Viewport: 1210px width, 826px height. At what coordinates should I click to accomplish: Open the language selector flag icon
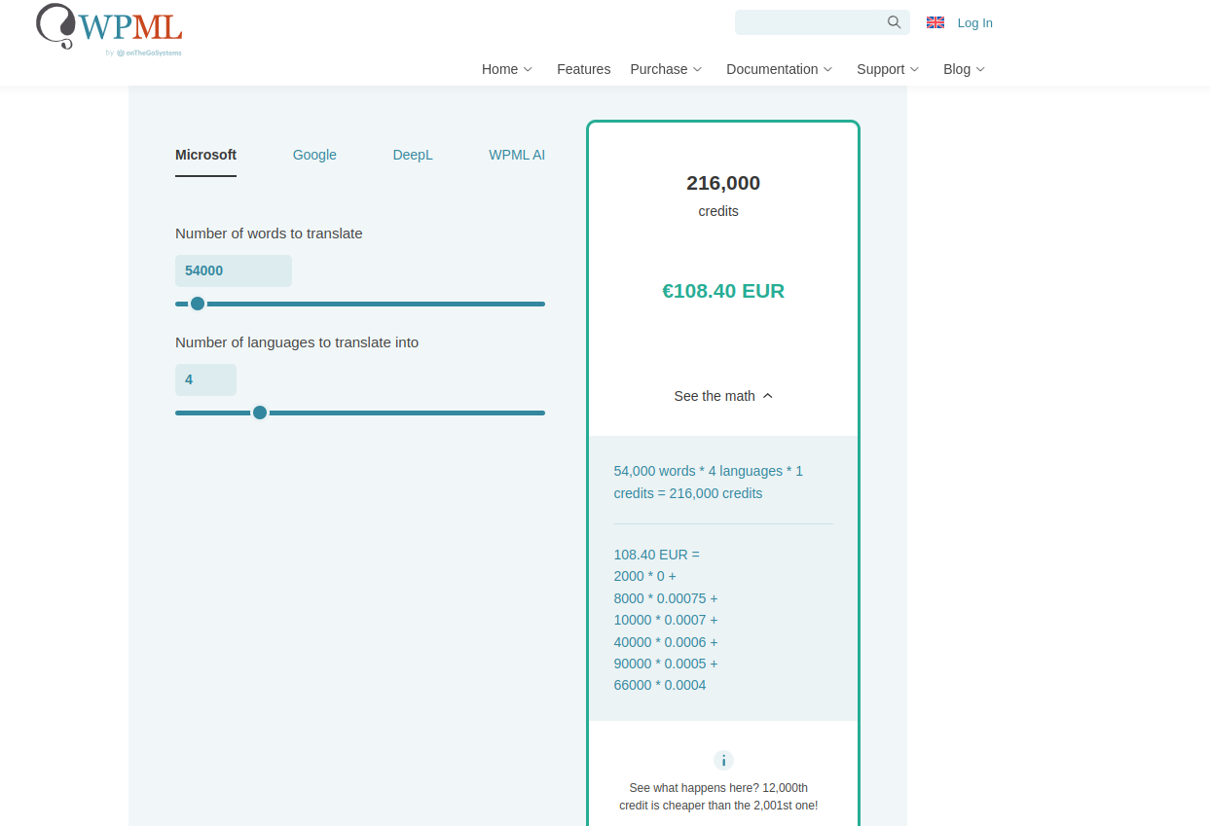coord(935,22)
